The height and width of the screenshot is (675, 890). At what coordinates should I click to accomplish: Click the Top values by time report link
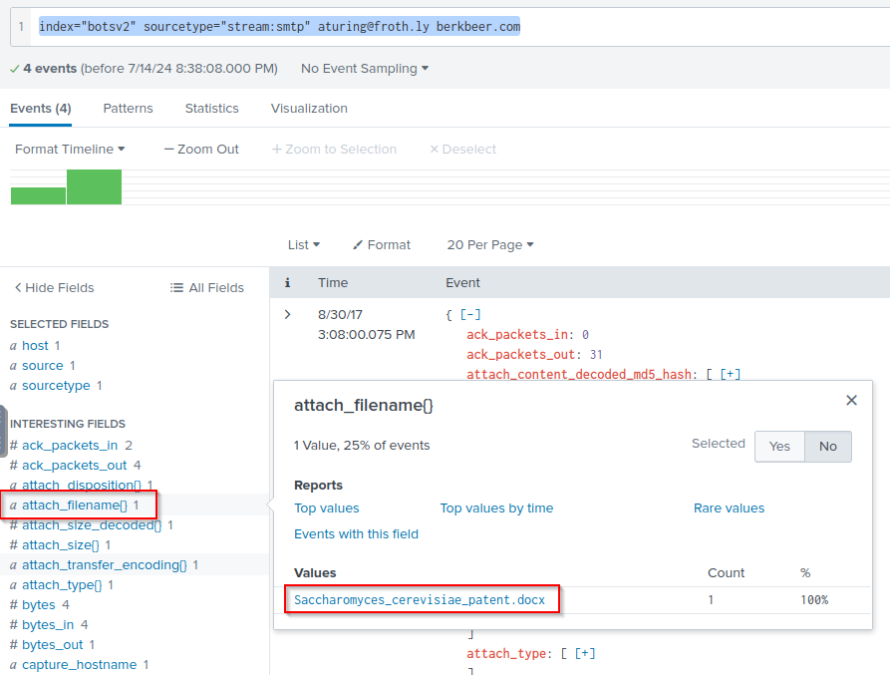496,508
